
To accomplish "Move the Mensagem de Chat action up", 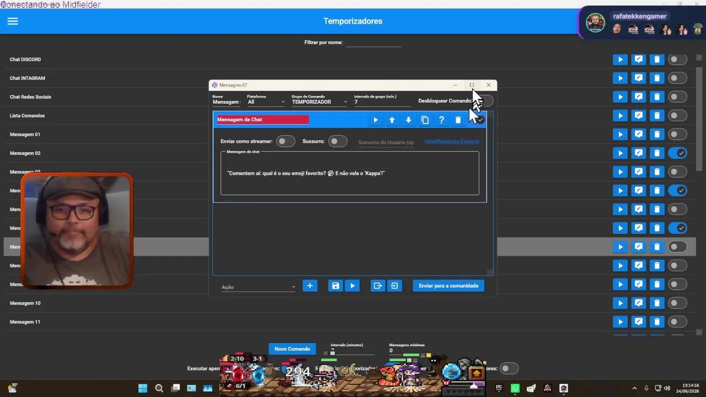I will coord(392,120).
